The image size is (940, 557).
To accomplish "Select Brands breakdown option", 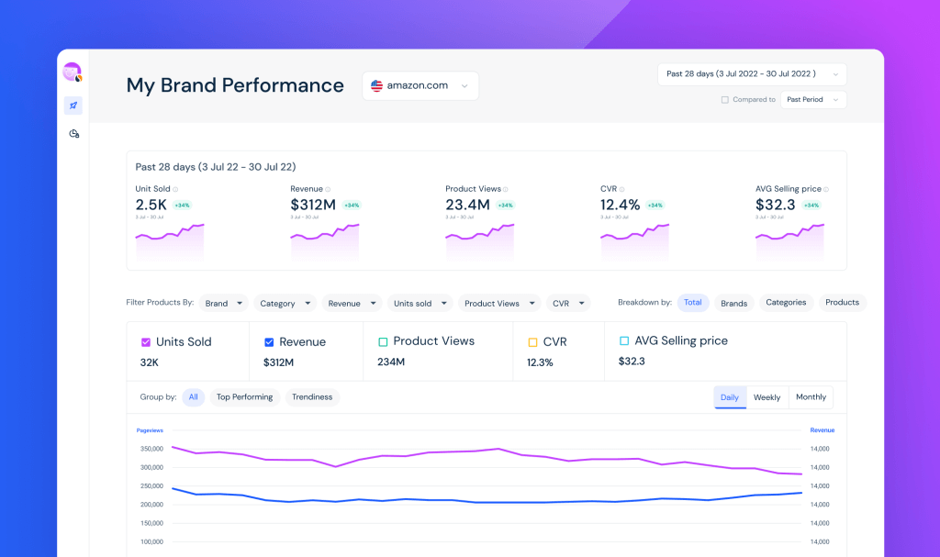I will click(733, 302).
